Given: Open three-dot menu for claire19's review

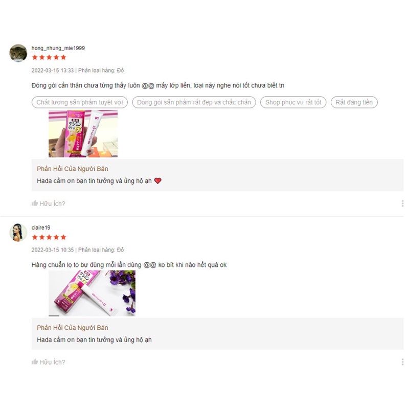Looking at the screenshot, I should point(402,362).
